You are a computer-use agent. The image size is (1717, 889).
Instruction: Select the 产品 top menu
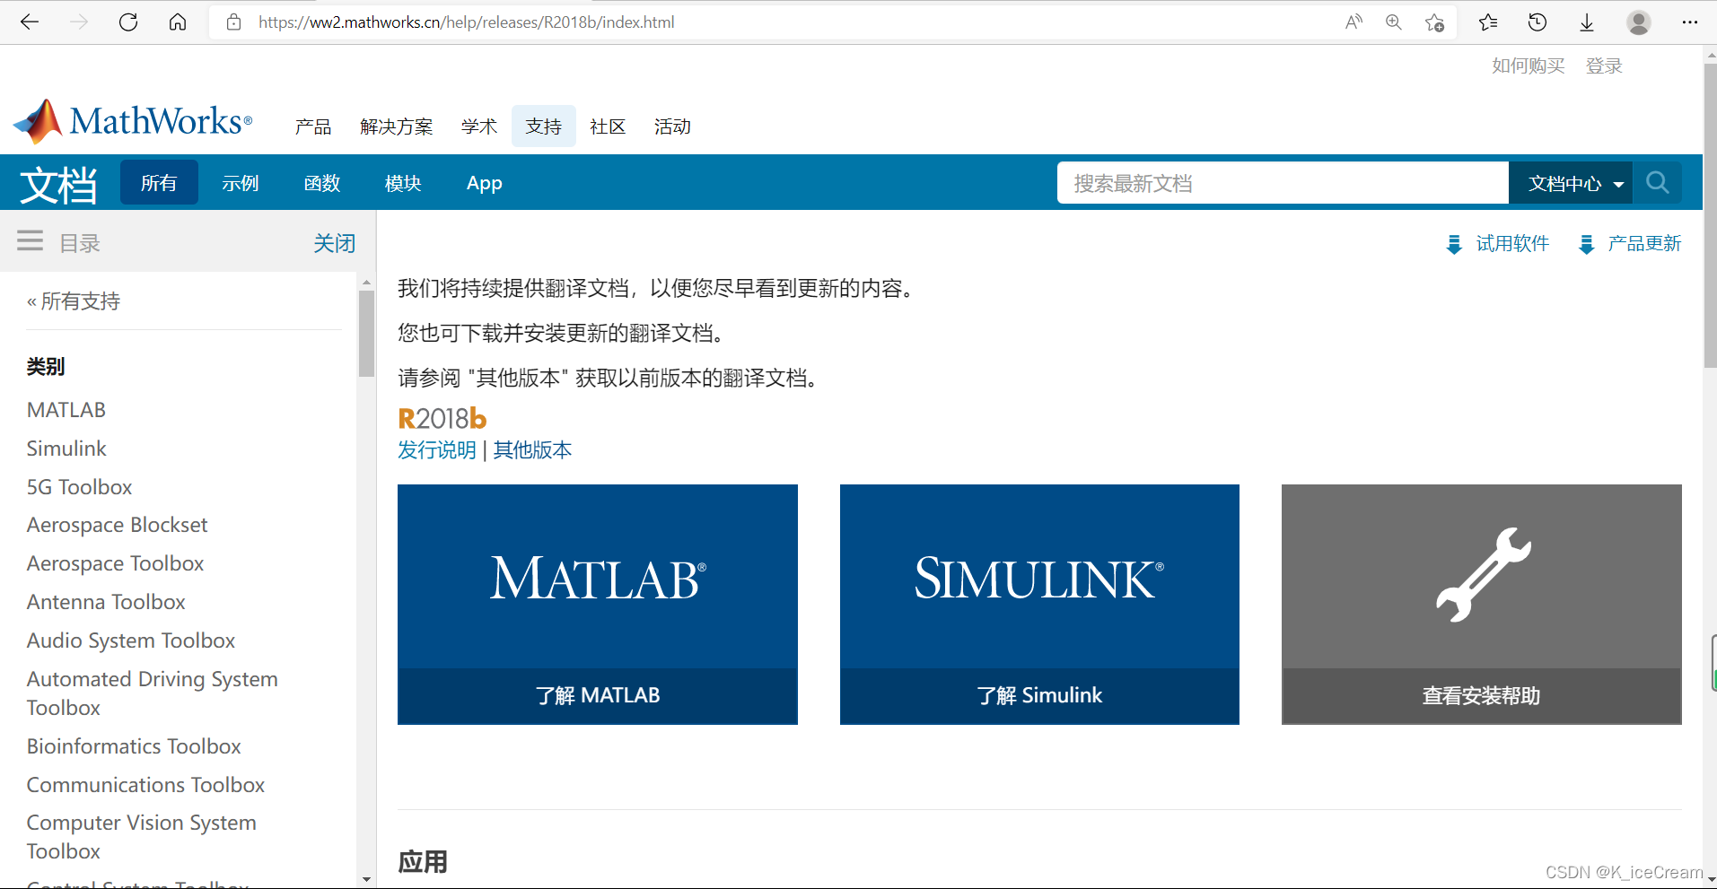click(x=313, y=126)
